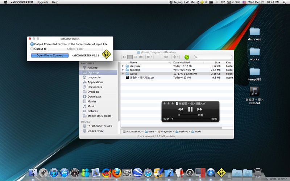
Task: Select the 'Output to:' radio button
Action: [x=32, y=49]
